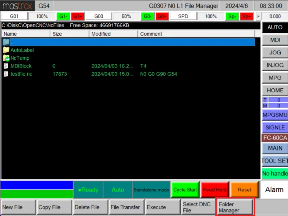Click the F feed value 0.000
The height and width of the screenshot is (216, 288).
(275, 16)
